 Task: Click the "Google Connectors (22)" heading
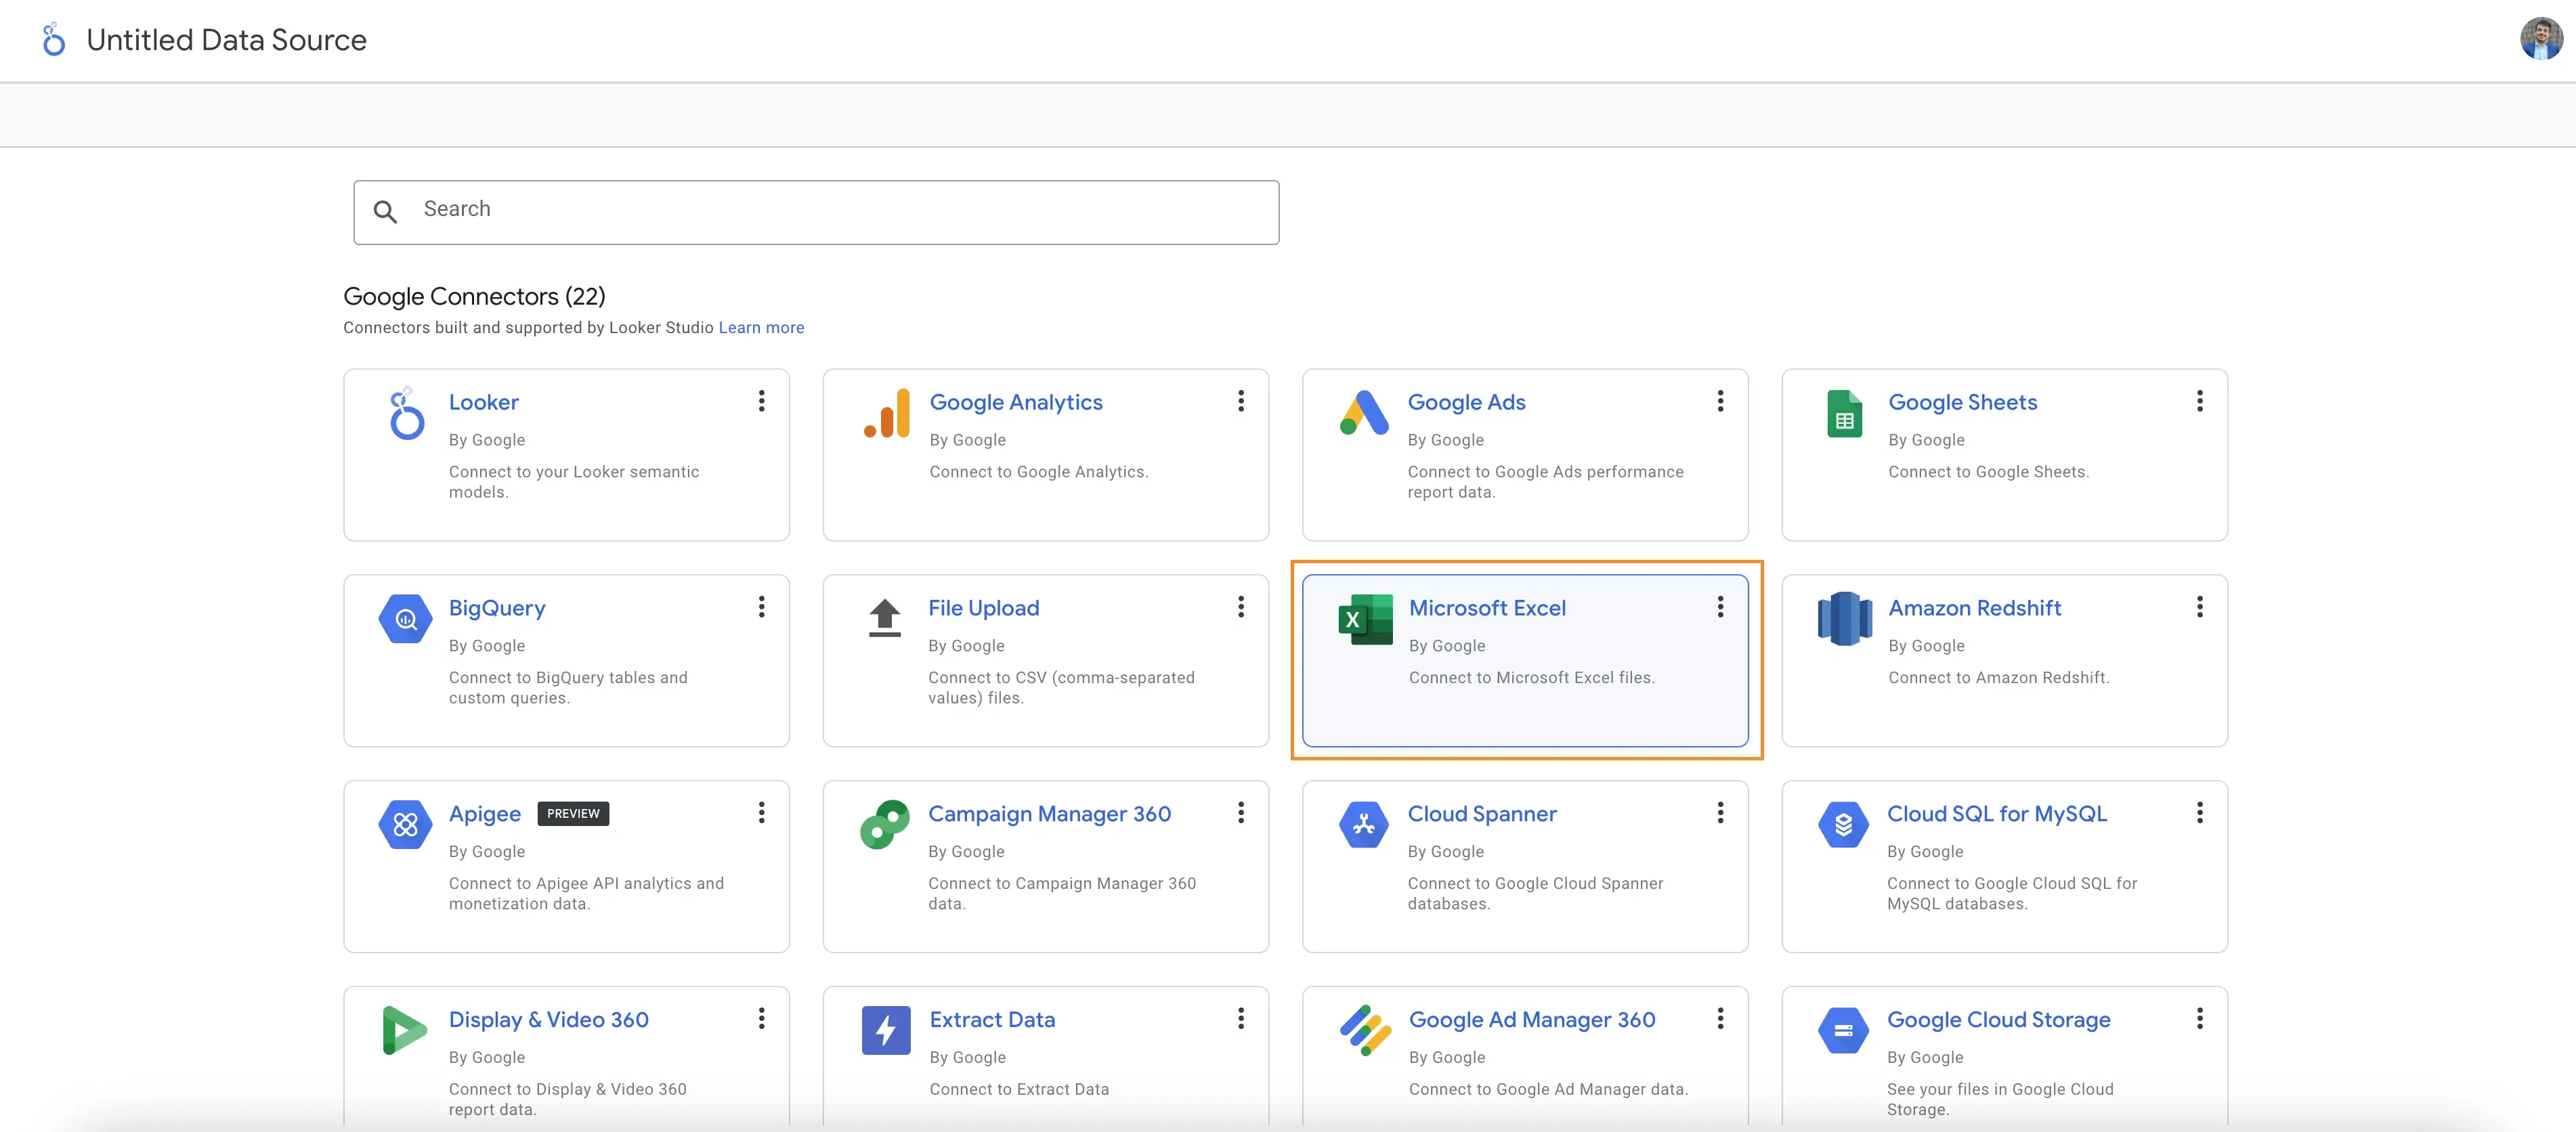[x=474, y=297]
